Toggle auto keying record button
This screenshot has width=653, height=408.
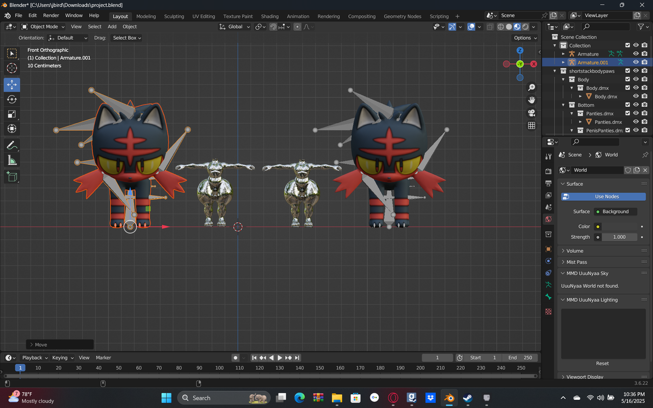(x=235, y=358)
